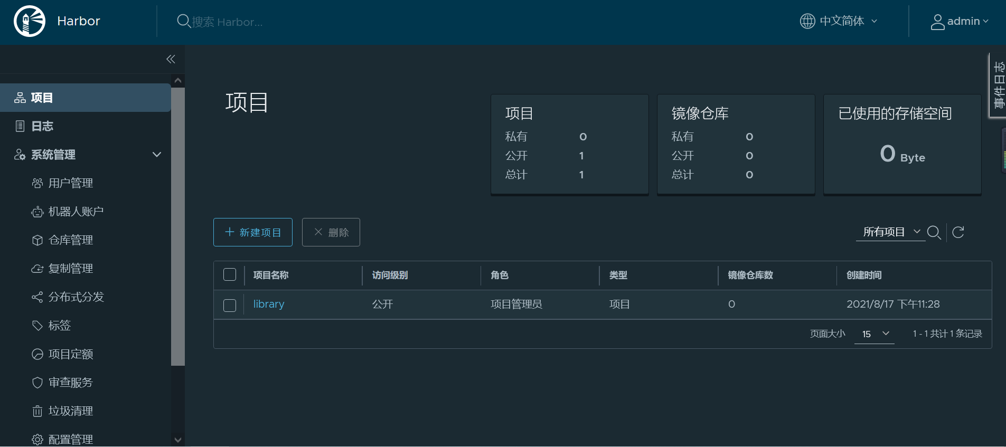Image resolution: width=1006 pixels, height=447 pixels.
Task: Collapse the 系统管理 section chevron
Action: click(x=157, y=155)
